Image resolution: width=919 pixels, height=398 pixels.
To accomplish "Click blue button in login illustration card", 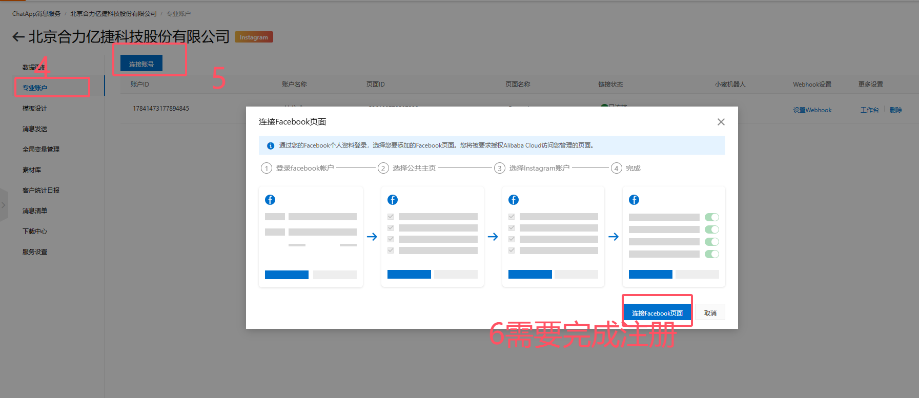I will point(287,275).
